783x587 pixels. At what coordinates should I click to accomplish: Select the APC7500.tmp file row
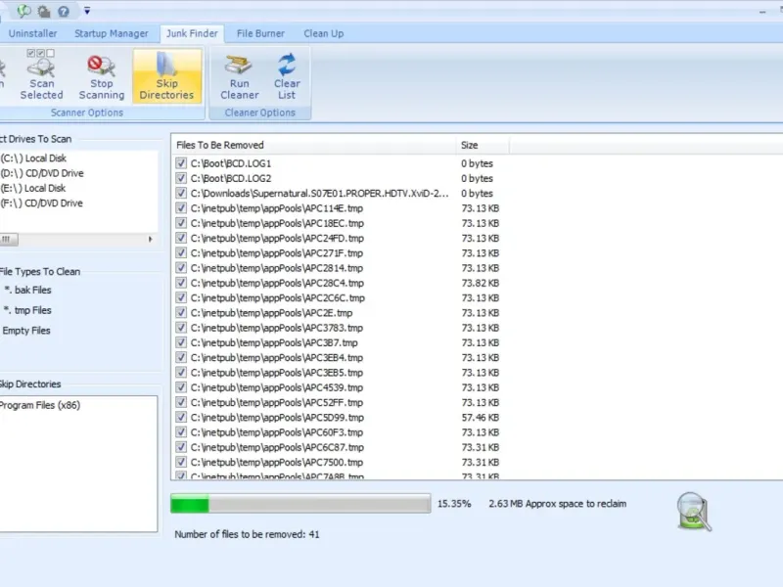(277, 463)
